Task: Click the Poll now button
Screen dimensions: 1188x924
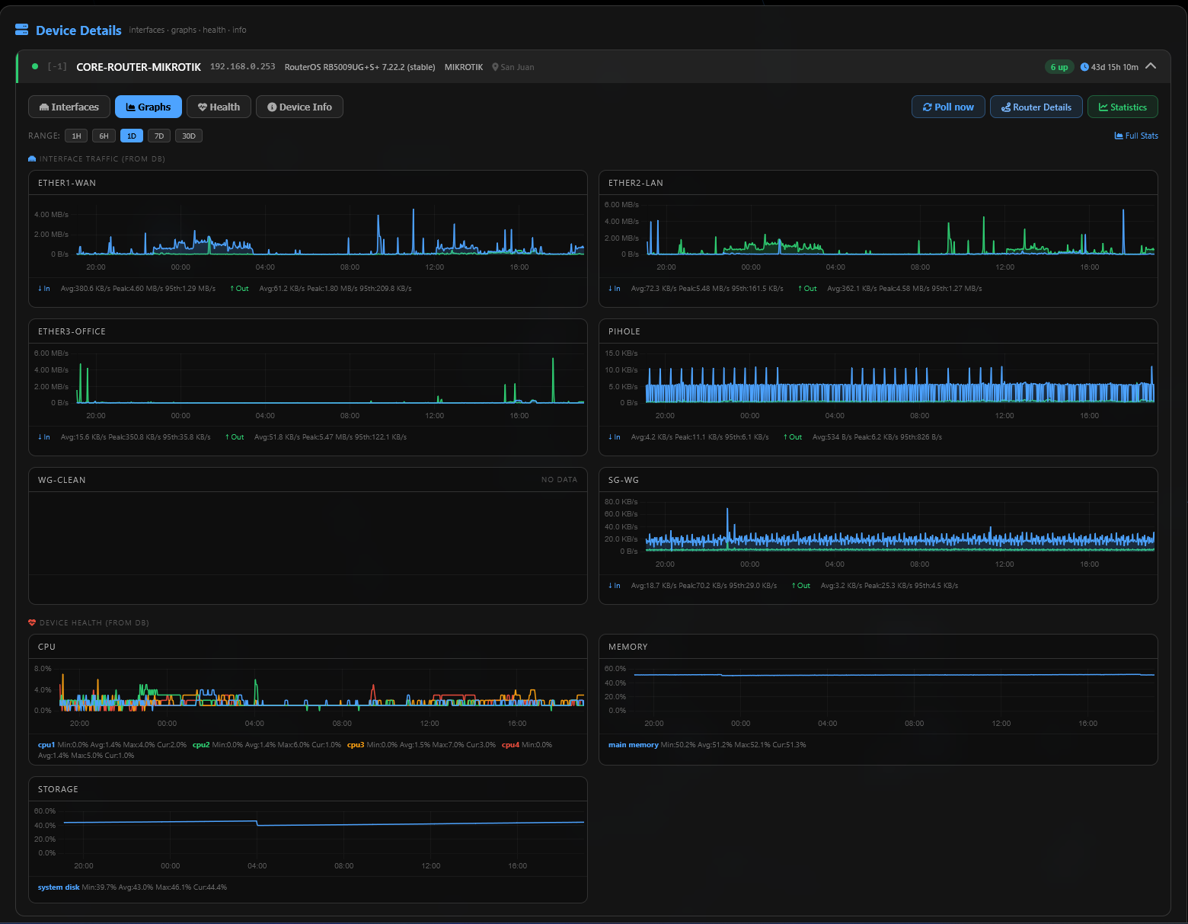Action: pos(948,107)
